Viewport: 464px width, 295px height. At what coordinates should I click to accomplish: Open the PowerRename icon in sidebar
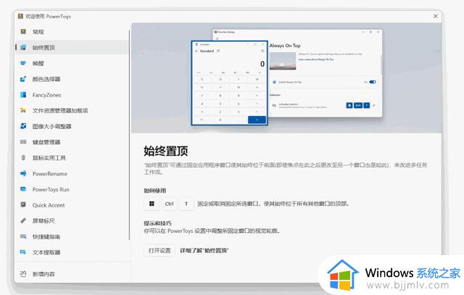click(x=23, y=173)
